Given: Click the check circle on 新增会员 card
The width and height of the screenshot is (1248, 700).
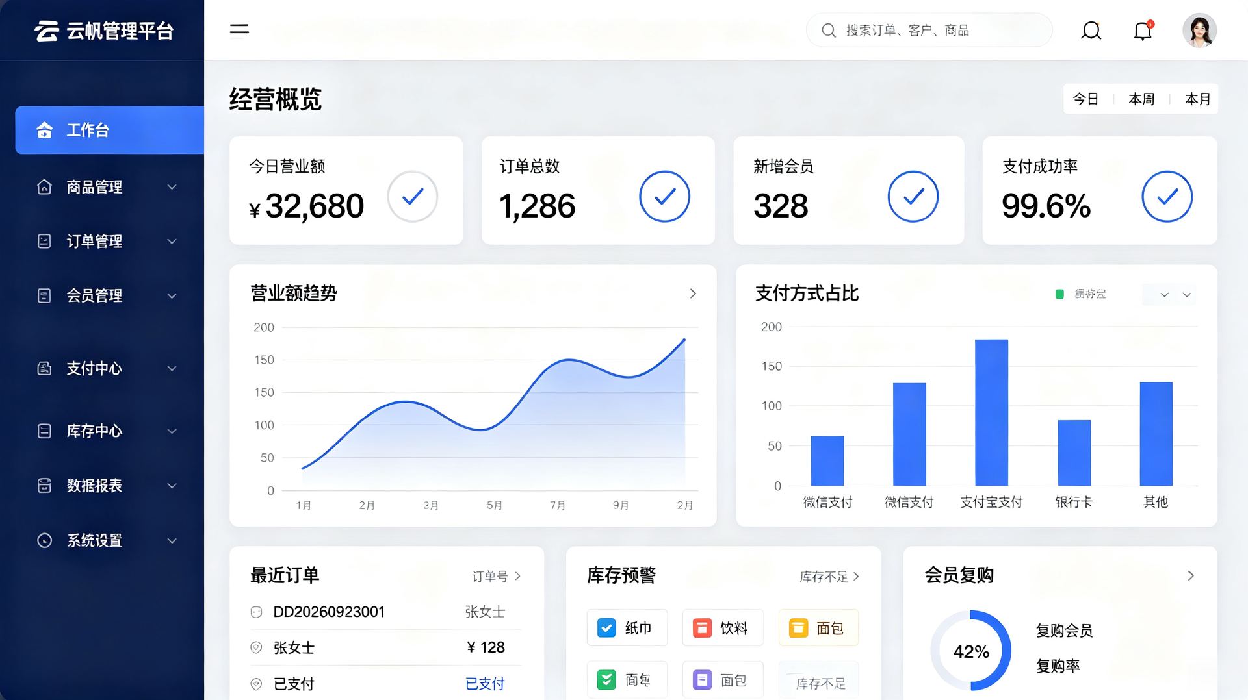Looking at the screenshot, I should click(913, 196).
